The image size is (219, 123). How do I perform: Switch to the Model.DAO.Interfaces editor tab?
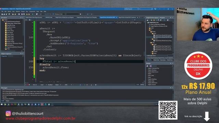pos(127,17)
